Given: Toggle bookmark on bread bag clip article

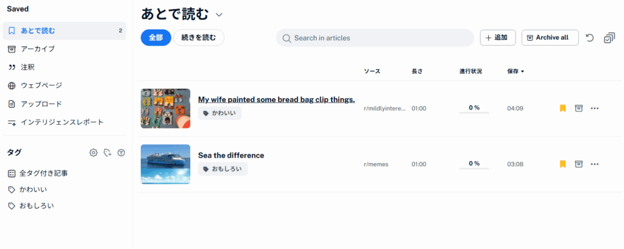Looking at the screenshot, I should [x=562, y=108].
